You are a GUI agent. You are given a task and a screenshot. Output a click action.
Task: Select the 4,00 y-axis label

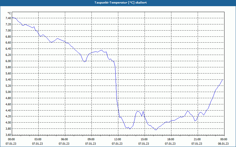pos(9,123)
